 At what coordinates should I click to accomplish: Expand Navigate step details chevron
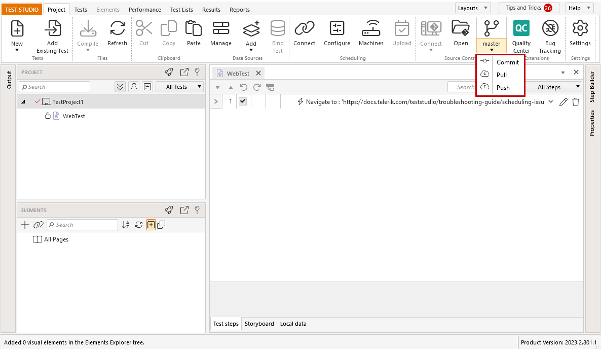tap(551, 101)
